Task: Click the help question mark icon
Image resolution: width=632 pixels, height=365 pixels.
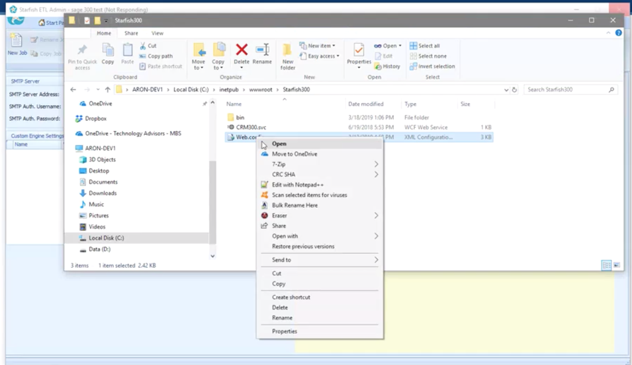Action: pos(618,33)
